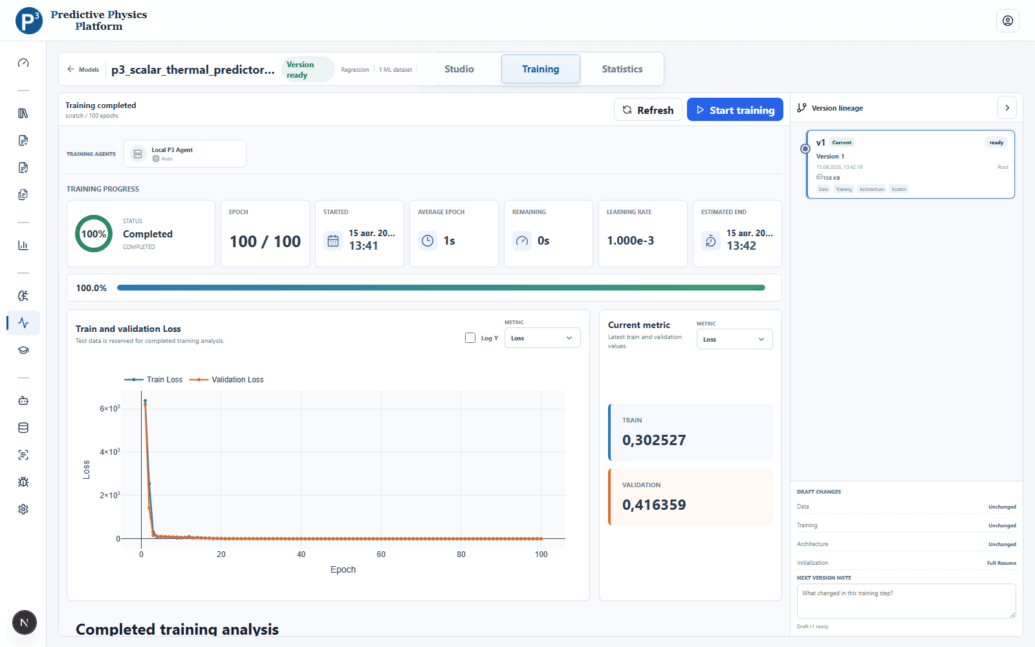Enable the Log Y checkbox

[x=470, y=338]
